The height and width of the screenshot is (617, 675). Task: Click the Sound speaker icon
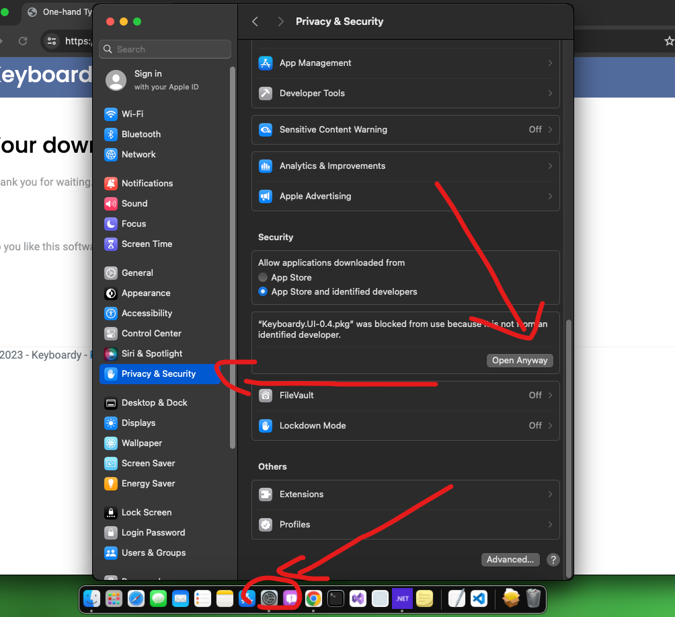[111, 204]
